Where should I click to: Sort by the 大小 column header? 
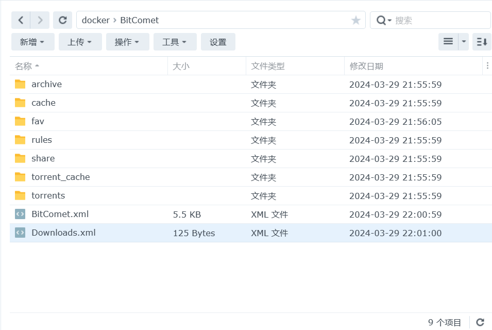207,66
